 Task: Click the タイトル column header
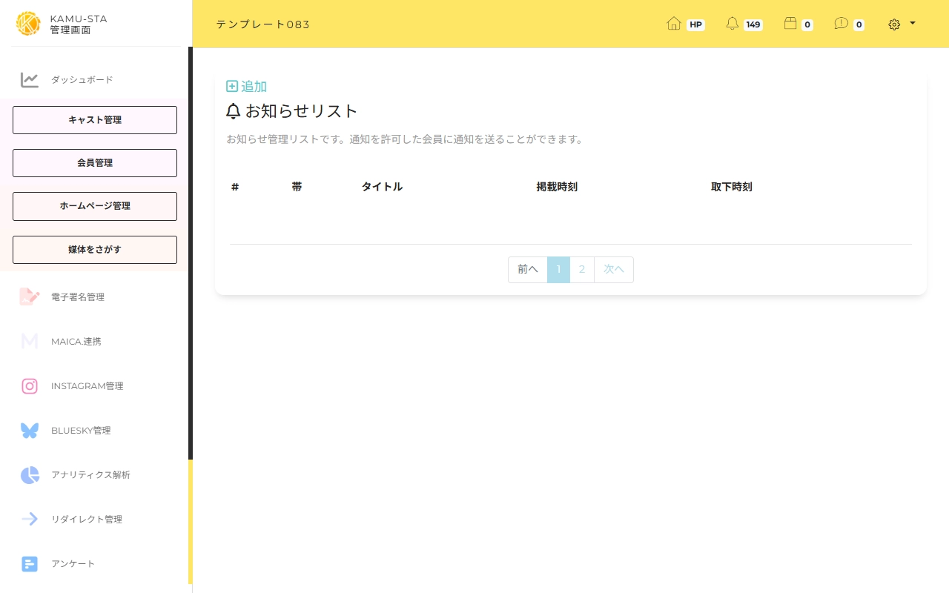point(382,187)
